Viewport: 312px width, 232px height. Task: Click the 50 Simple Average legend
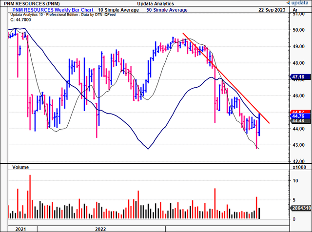click(x=167, y=10)
